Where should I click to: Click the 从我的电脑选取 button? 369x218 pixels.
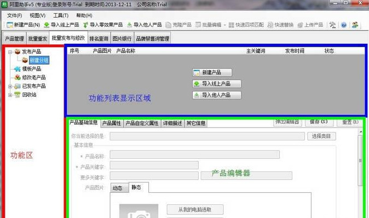195,210
